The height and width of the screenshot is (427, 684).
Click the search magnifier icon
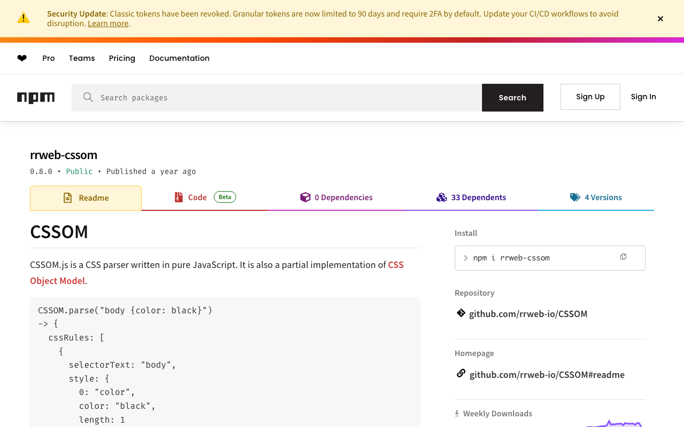pyautogui.click(x=88, y=97)
